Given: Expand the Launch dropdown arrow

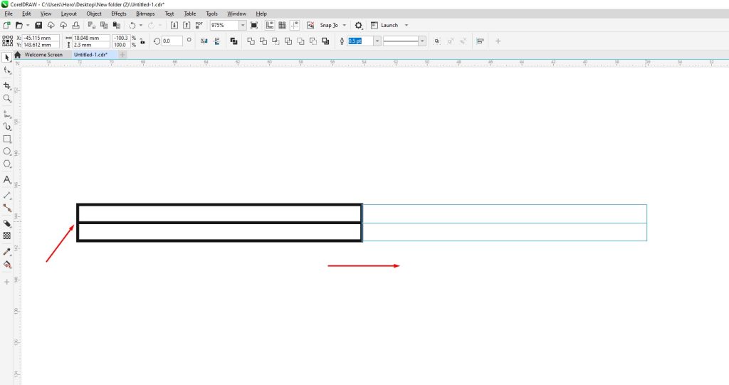Looking at the screenshot, I should pyautogui.click(x=407, y=25).
